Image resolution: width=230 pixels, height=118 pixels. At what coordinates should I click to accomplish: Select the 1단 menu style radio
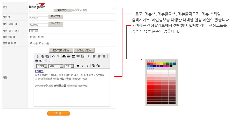31,37
